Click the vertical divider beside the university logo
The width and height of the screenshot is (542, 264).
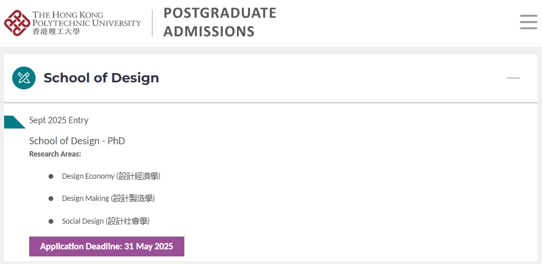click(152, 23)
